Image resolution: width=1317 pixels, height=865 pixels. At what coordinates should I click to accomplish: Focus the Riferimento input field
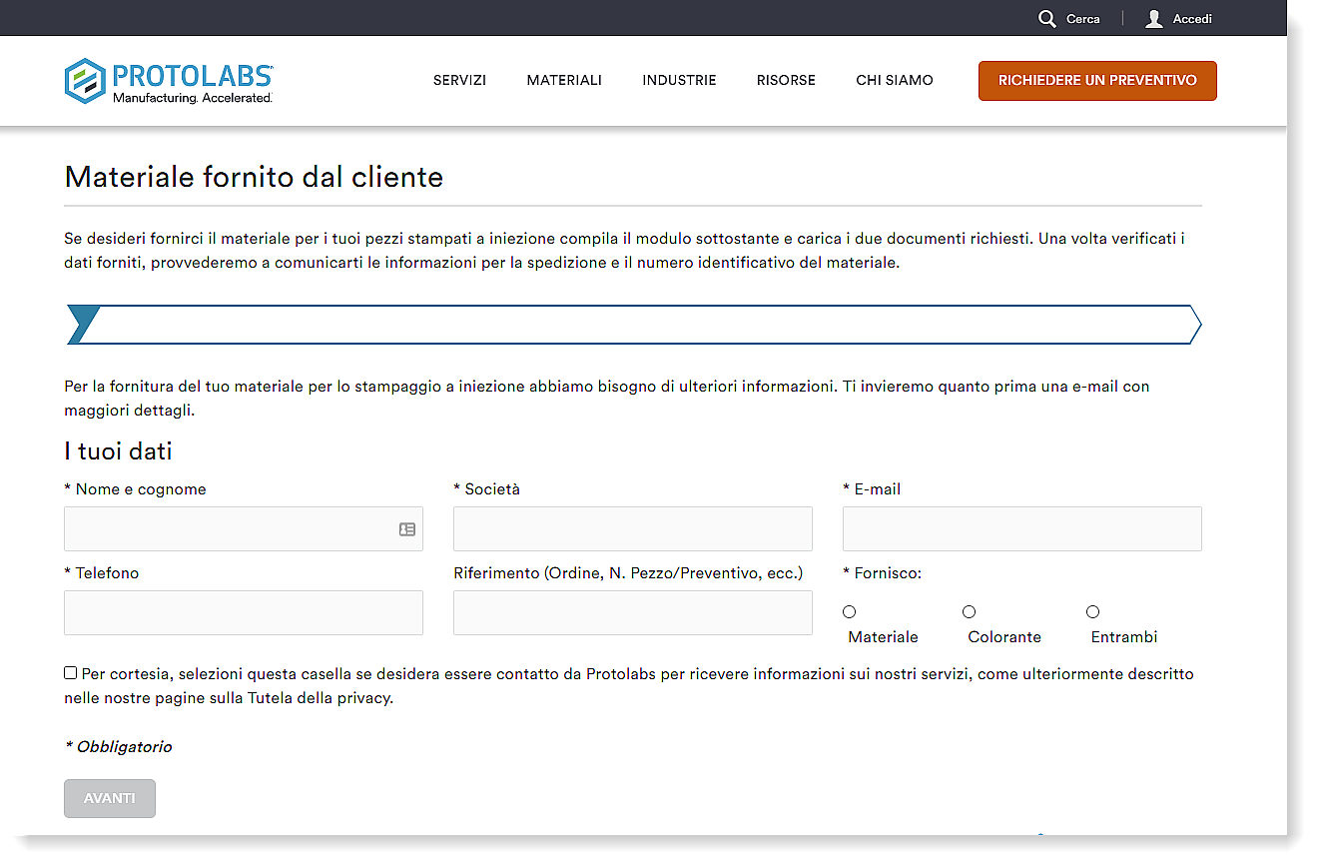click(633, 612)
